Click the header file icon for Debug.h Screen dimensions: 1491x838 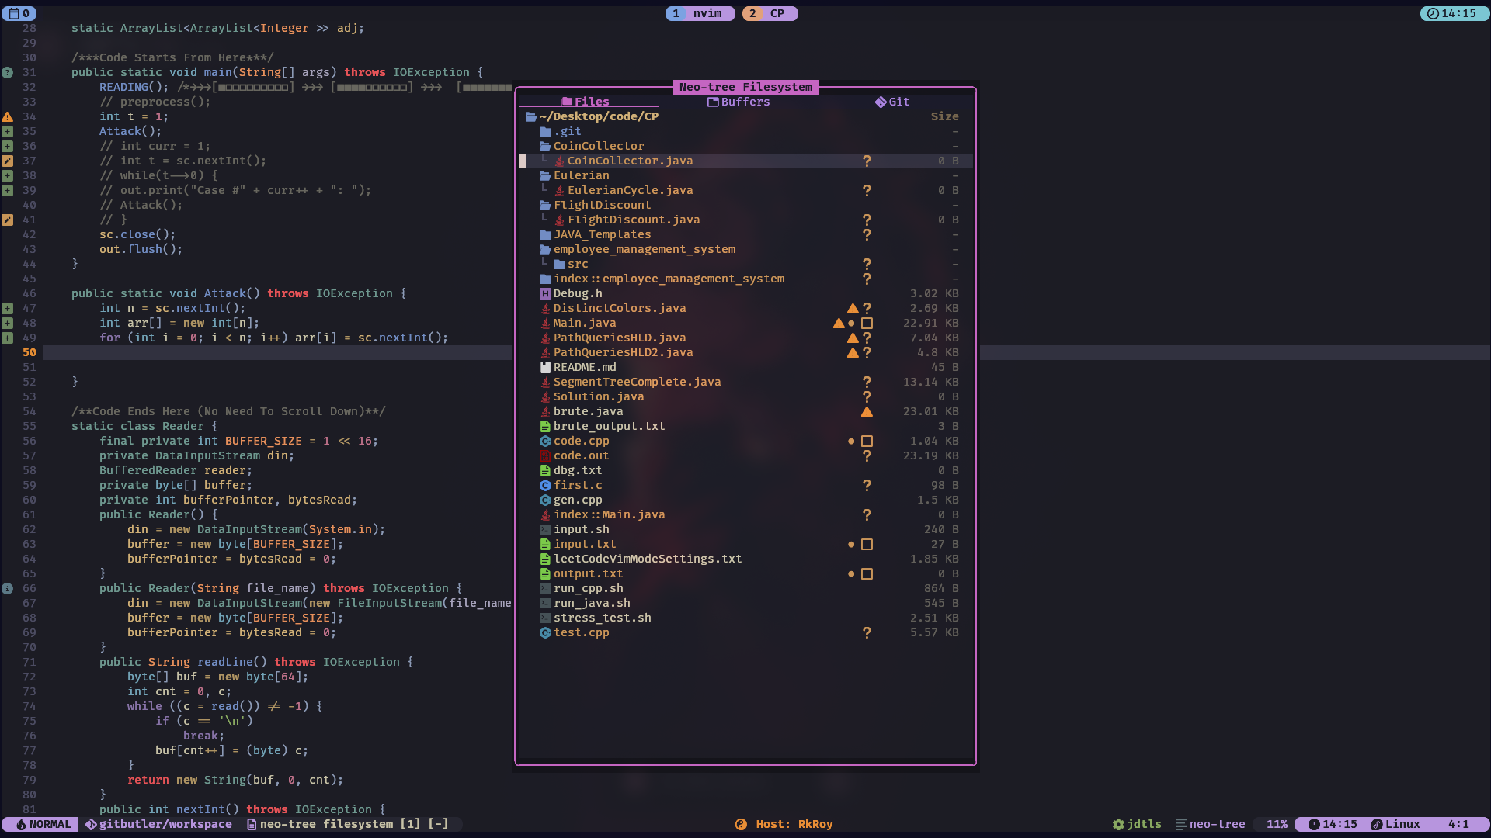tap(545, 294)
